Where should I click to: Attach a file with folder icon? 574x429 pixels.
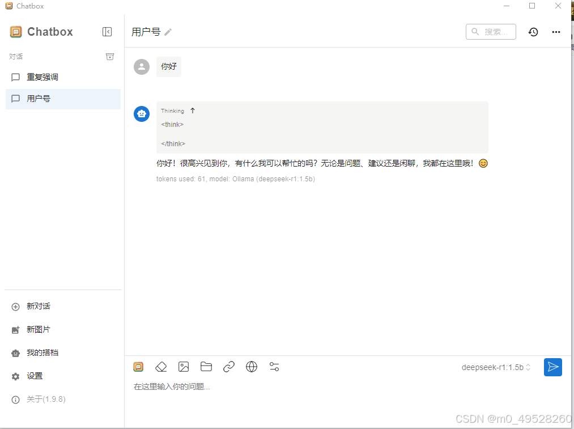tap(206, 367)
